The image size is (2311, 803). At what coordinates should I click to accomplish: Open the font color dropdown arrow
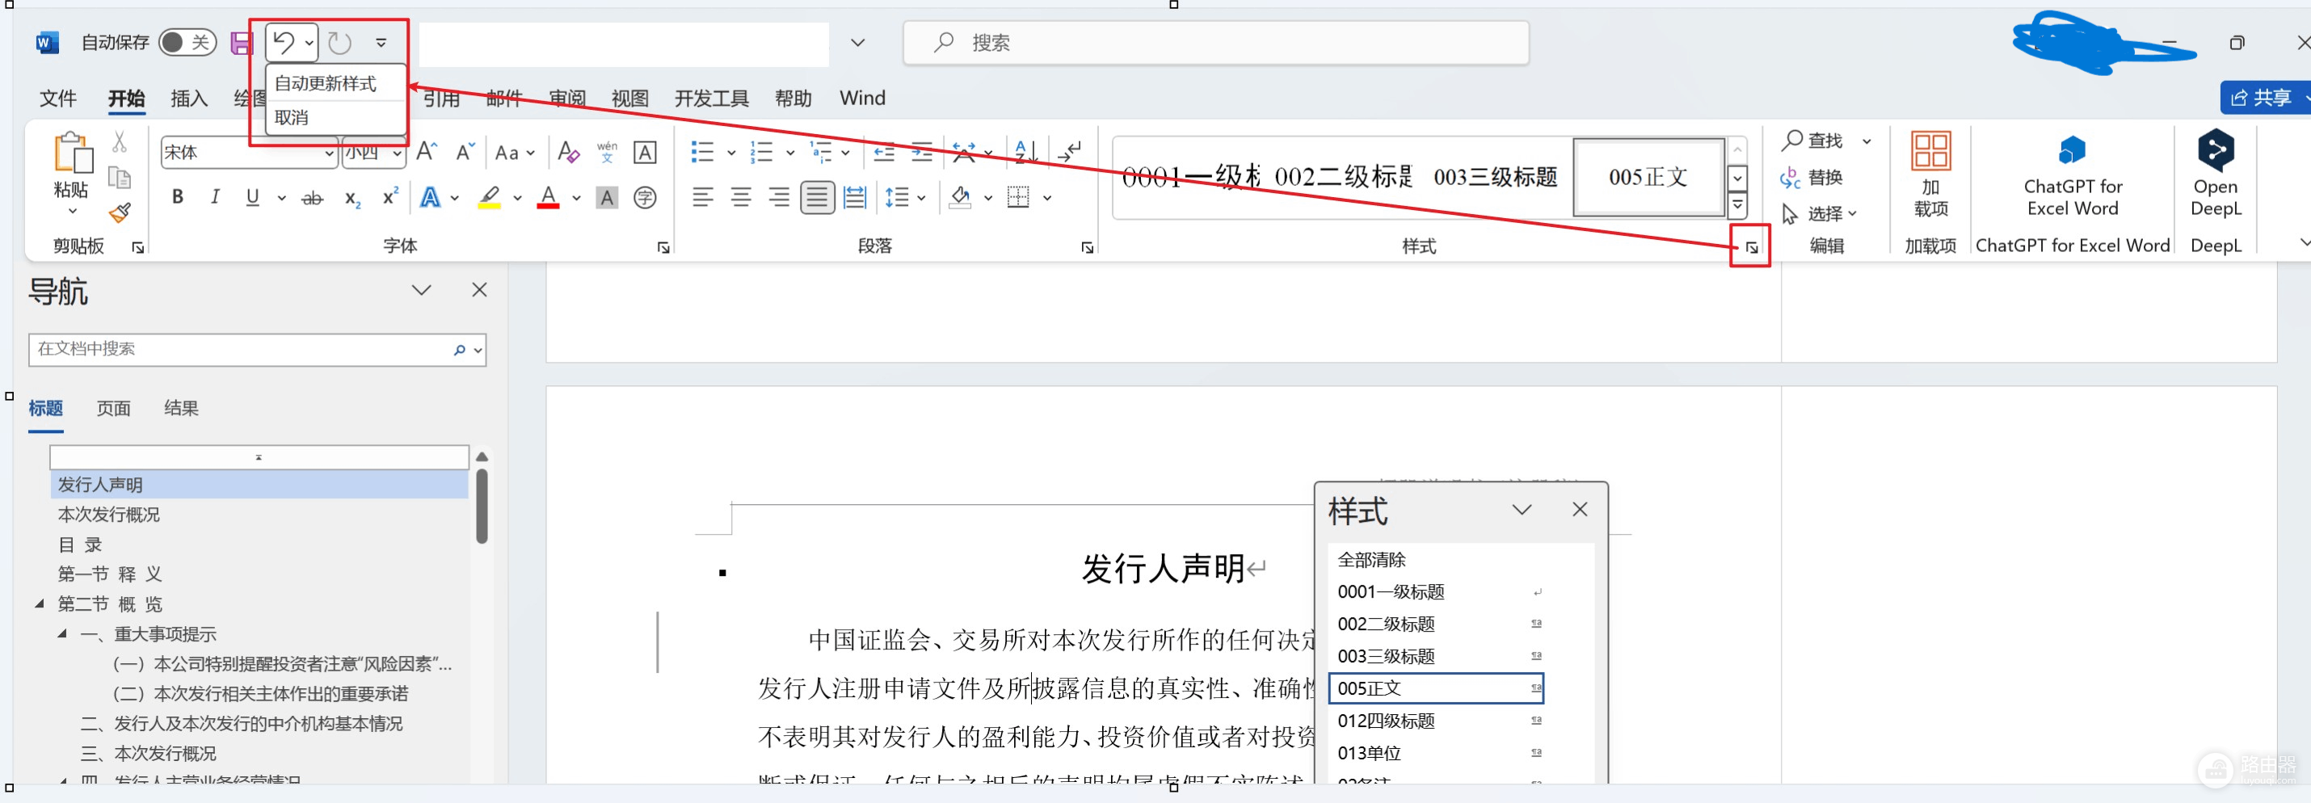click(577, 197)
